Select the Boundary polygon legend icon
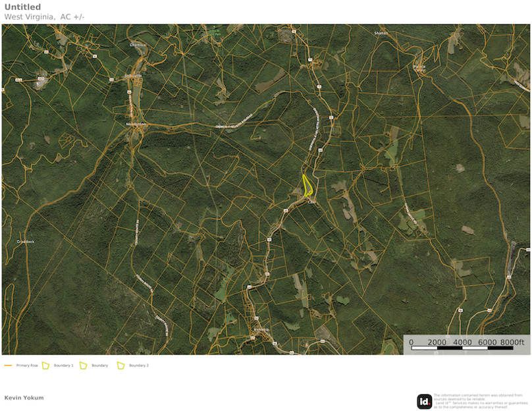The width and height of the screenshot is (532, 411). (82, 366)
